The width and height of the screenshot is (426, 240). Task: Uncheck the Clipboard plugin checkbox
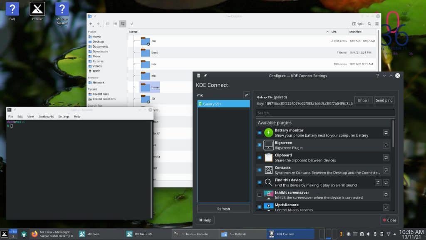coord(260,157)
